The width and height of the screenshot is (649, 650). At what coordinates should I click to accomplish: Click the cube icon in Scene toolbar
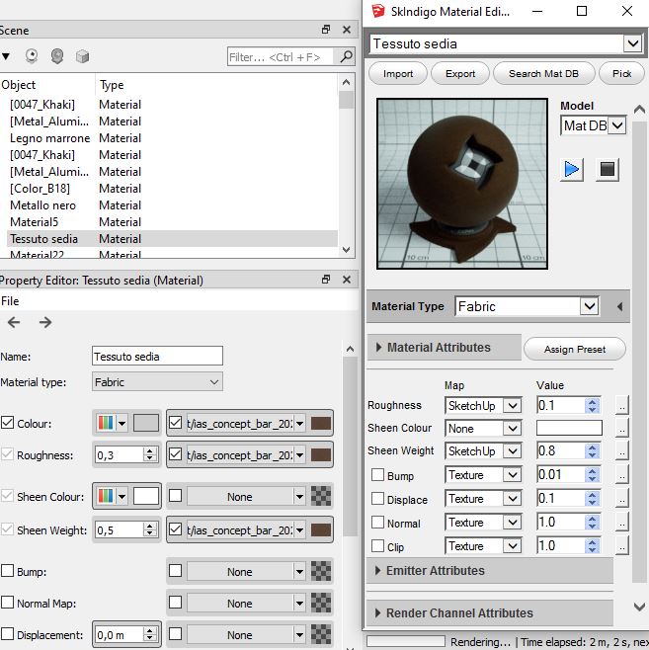(83, 56)
